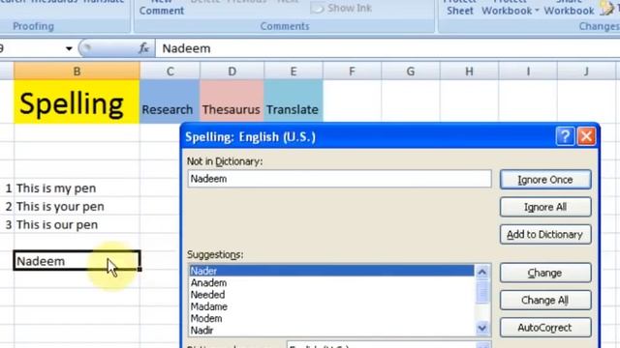Click the suggestions list scrollbar thumb

pyautogui.click(x=482, y=292)
